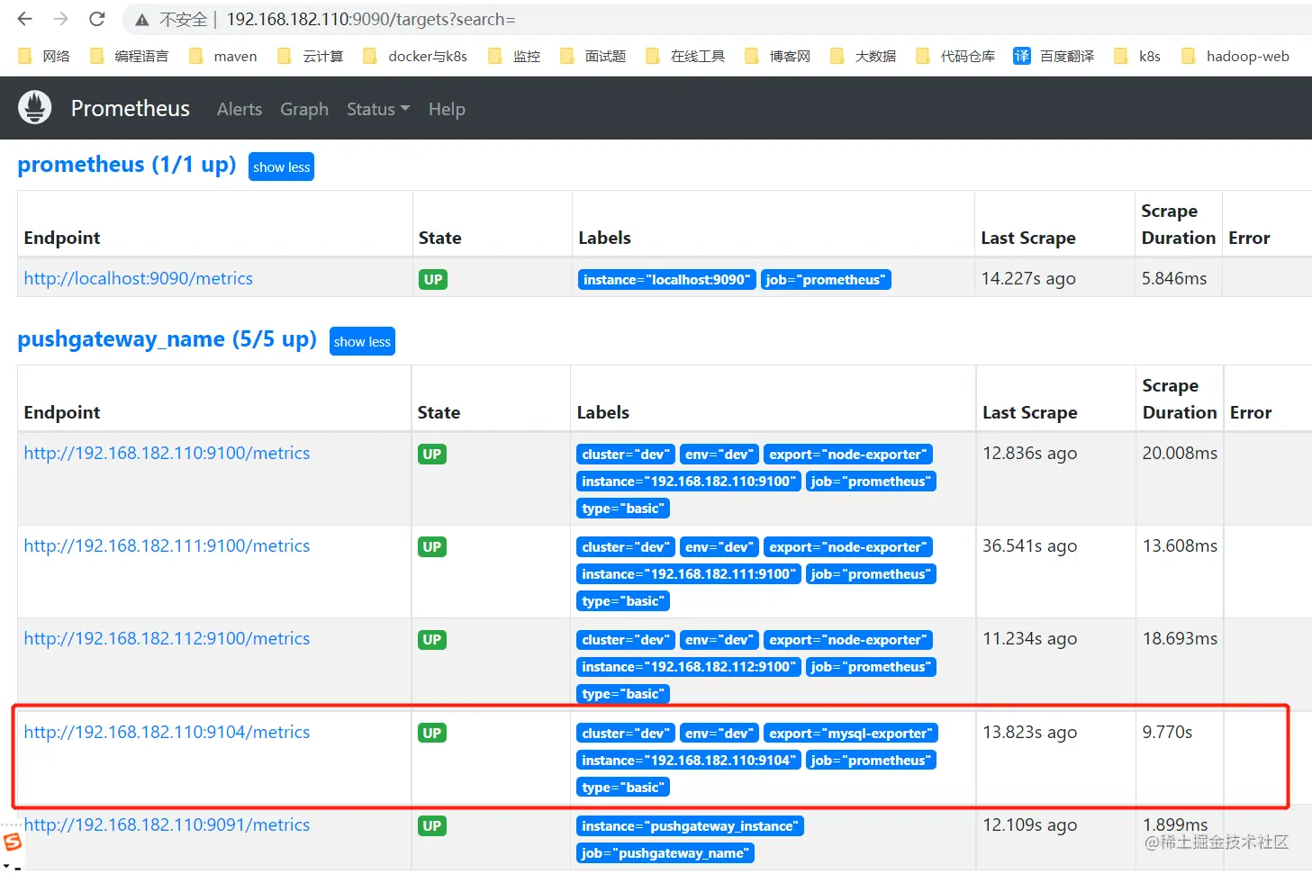
Task: Click the 14.227s ago last scrape cell
Action: (x=1028, y=278)
